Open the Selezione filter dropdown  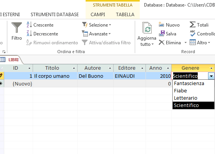97,25
